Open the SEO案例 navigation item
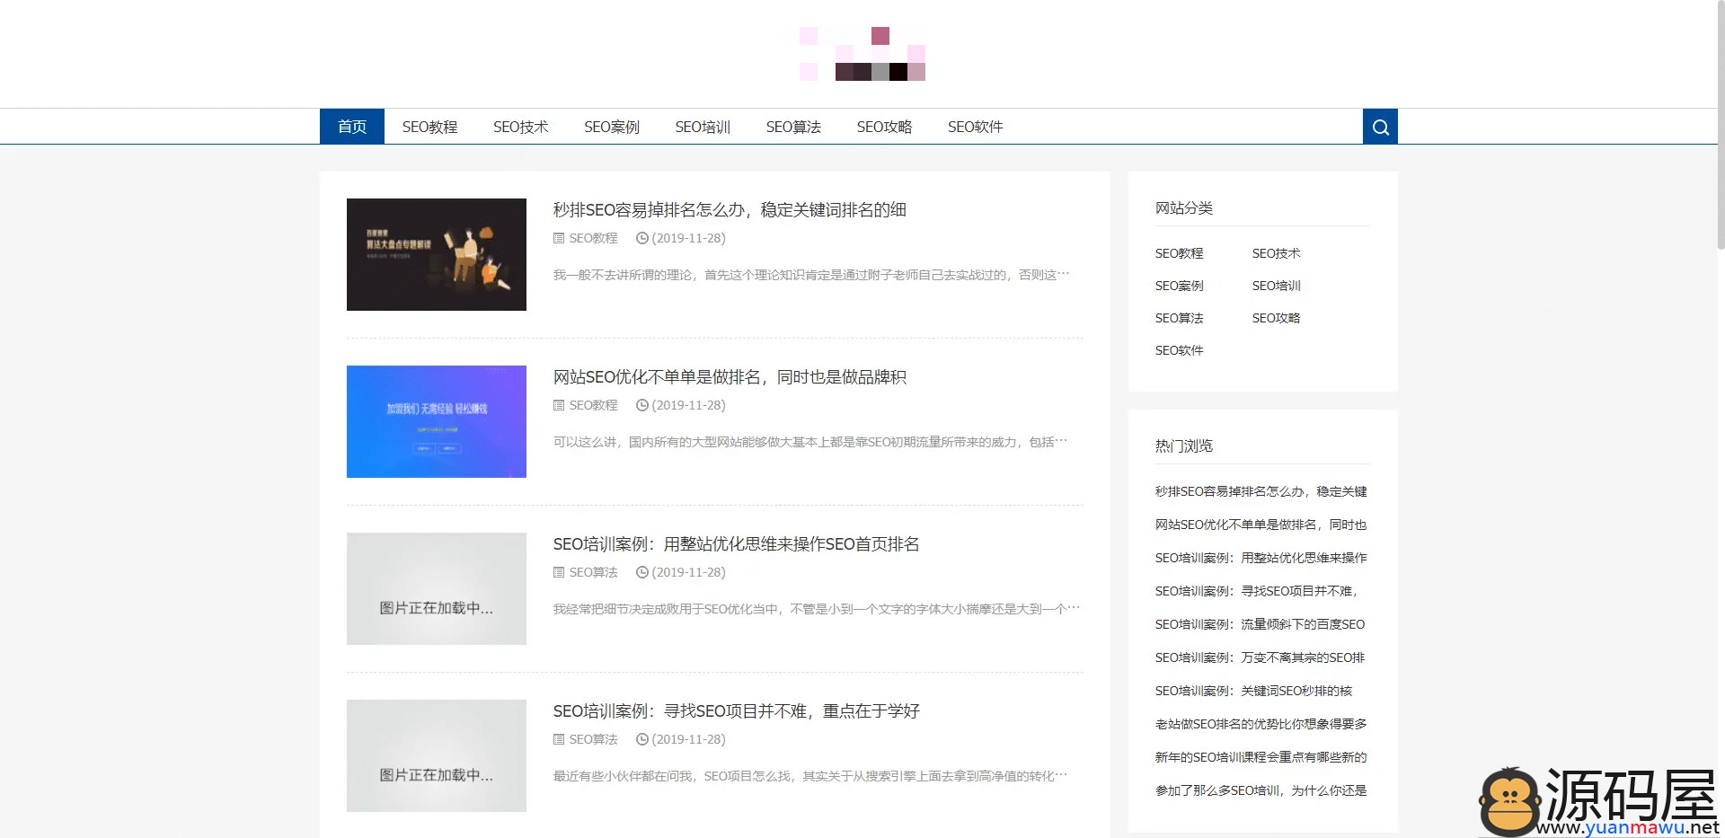The image size is (1725, 838). click(x=611, y=127)
